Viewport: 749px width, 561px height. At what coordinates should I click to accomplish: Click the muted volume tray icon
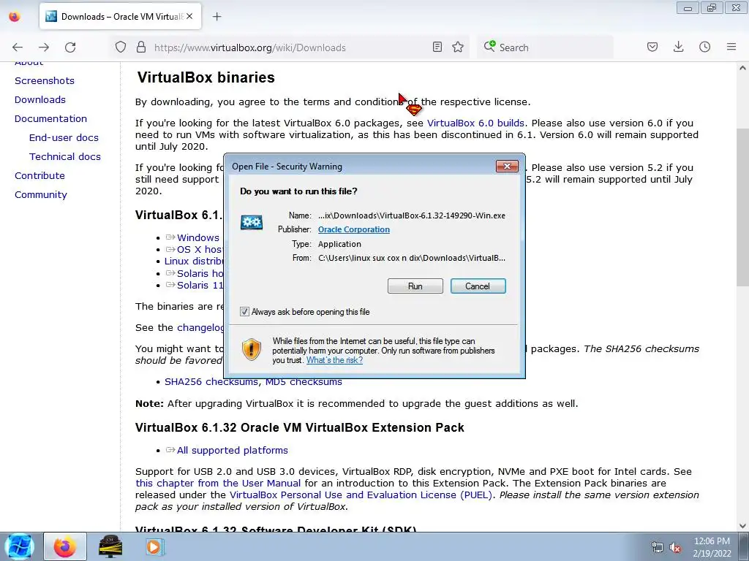pyautogui.click(x=675, y=548)
